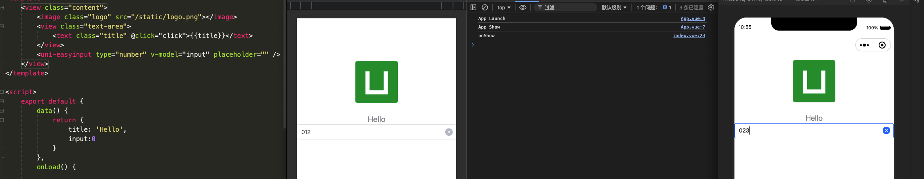Image resolution: width=924 pixels, height=179 pixels.
Task: Click the 1 个问题 issues label
Action: pos(647,7)
